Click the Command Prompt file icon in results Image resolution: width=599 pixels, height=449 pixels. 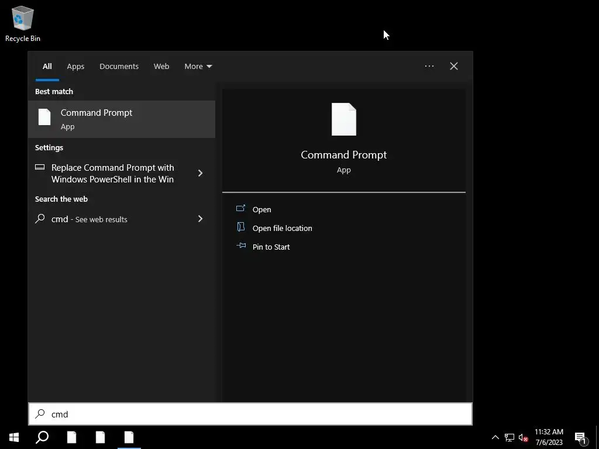click(x=44, y=117)
